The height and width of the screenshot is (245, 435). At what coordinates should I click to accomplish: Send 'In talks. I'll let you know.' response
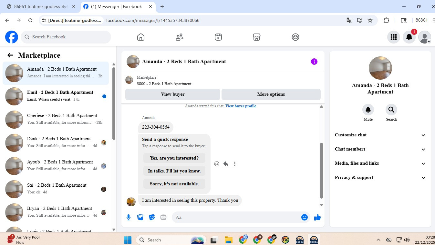[174, 171]
